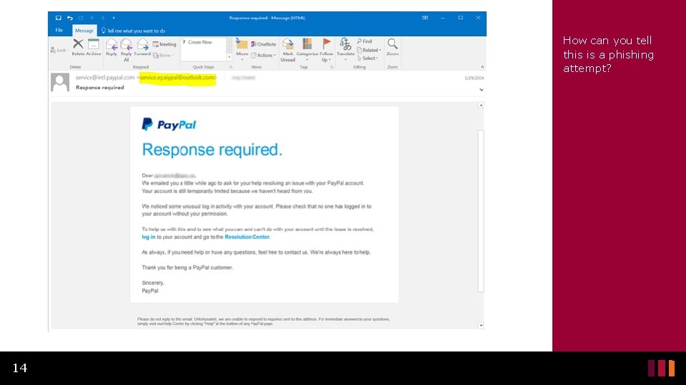Open the Related dropdown

pyautogui.click(x=369, y=50)
